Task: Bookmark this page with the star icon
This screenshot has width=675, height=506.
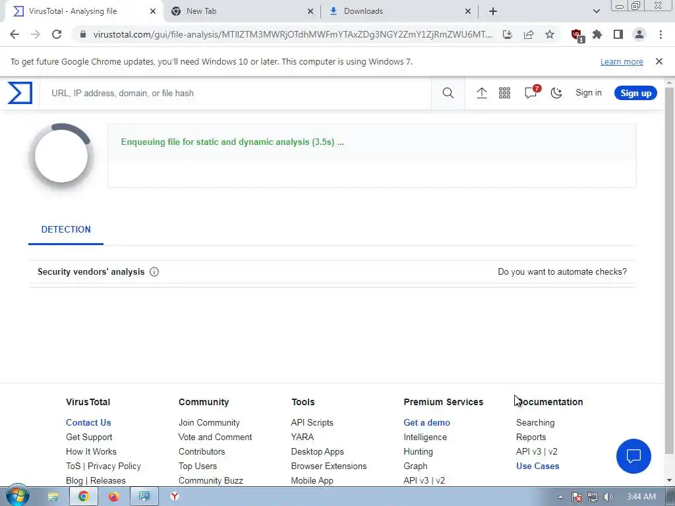Action: [550, 34]
